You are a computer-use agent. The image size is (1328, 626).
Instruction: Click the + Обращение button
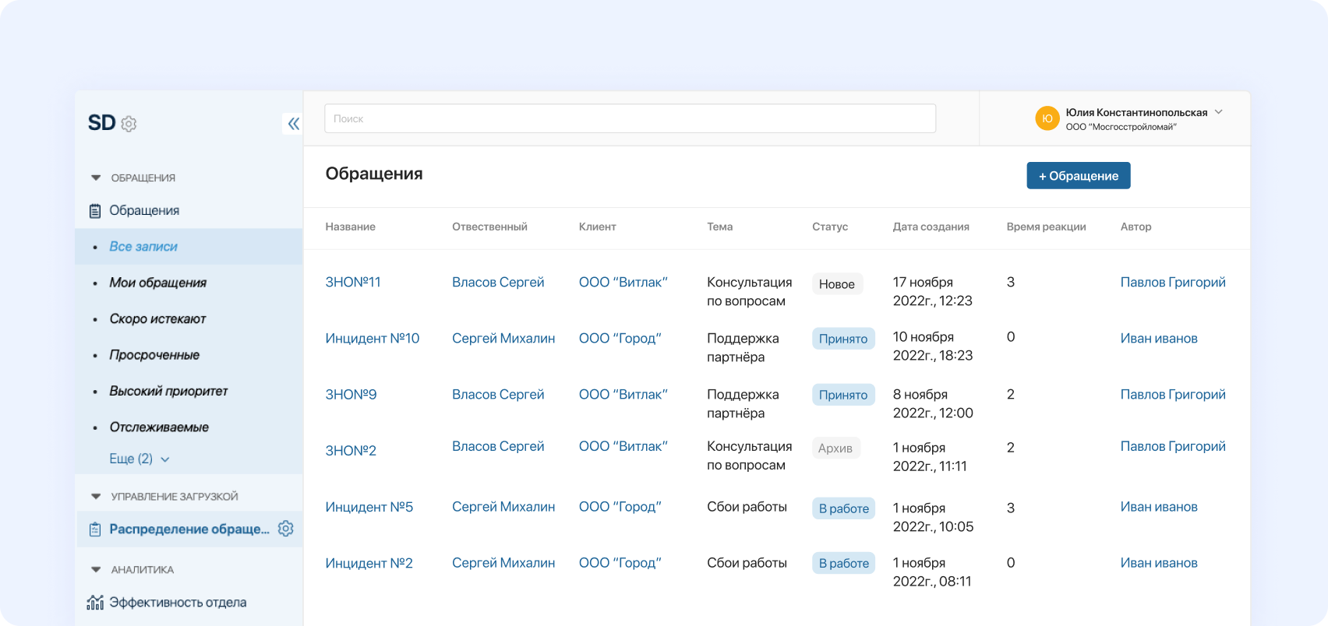coord(1078,176)
